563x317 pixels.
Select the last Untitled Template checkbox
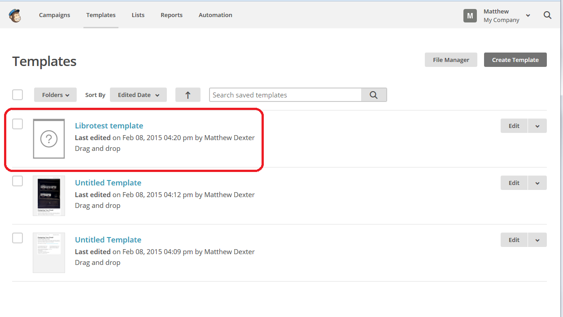pos(17,238)
